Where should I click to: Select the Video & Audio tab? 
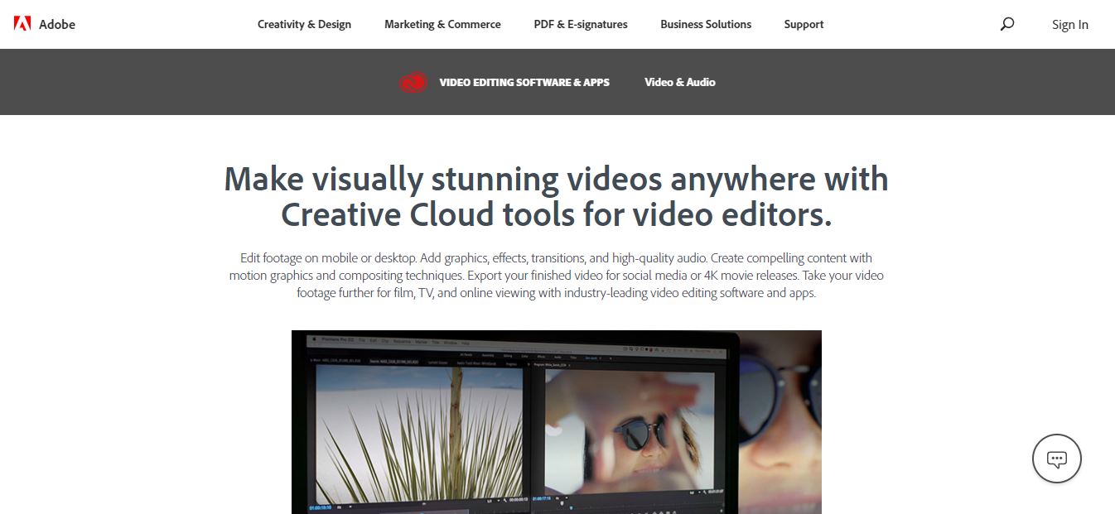click(679, 82)
